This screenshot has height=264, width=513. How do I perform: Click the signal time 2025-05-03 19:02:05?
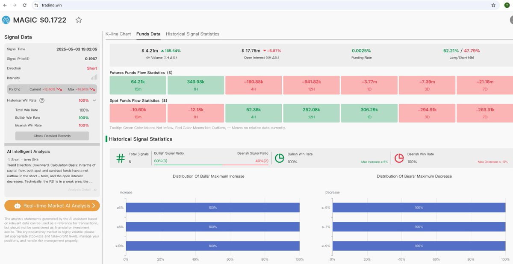77,49
